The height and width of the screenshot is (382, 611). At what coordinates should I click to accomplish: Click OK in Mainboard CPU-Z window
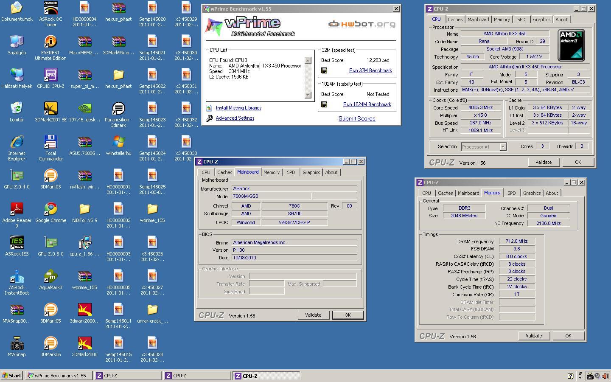coord(348,315)
